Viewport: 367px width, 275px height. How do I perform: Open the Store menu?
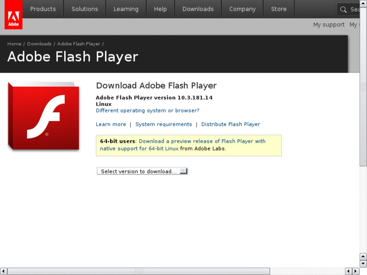point(279,9)
